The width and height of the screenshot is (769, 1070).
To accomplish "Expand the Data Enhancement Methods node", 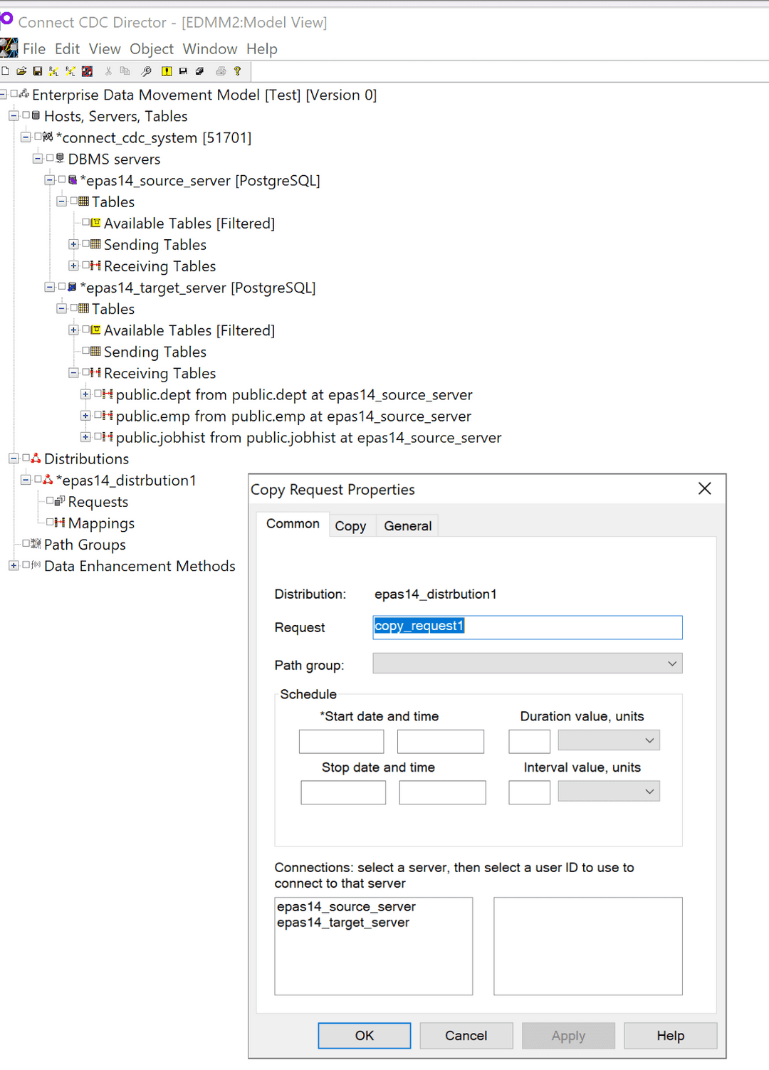I will point(14,565).
